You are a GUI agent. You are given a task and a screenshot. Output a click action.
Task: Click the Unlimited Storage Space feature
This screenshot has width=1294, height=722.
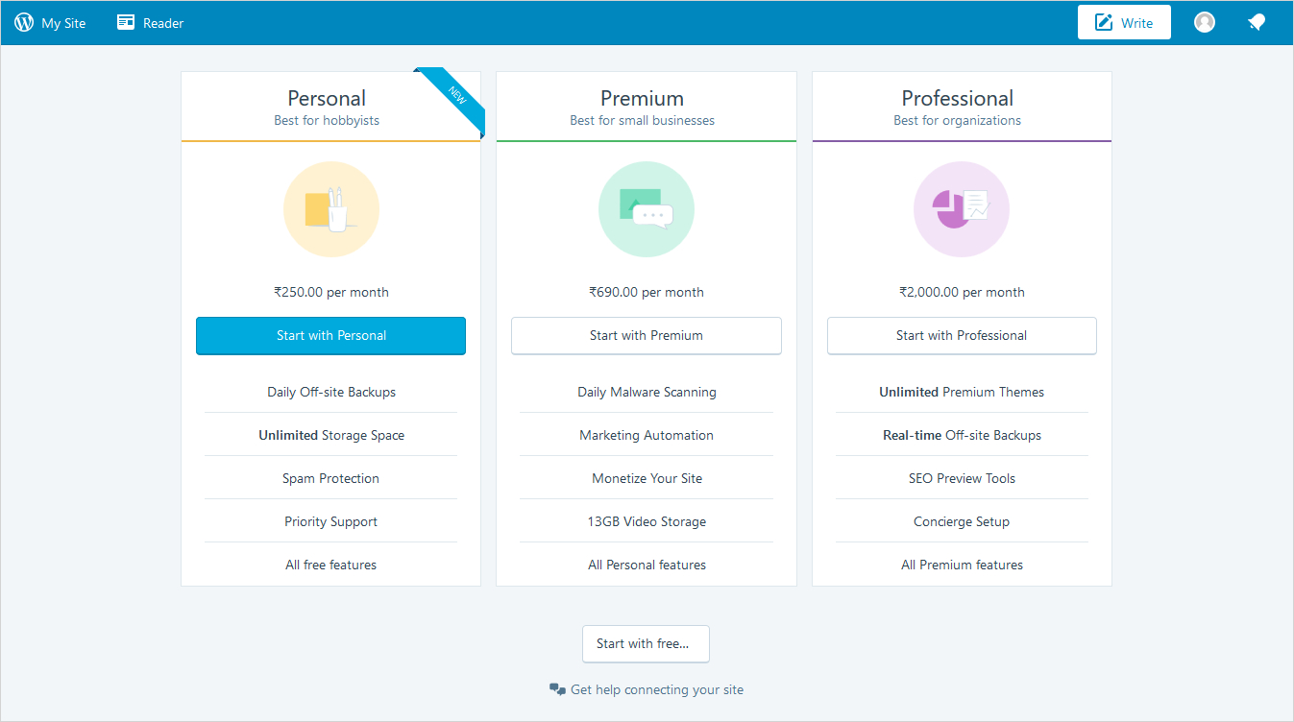click(330, 435)
